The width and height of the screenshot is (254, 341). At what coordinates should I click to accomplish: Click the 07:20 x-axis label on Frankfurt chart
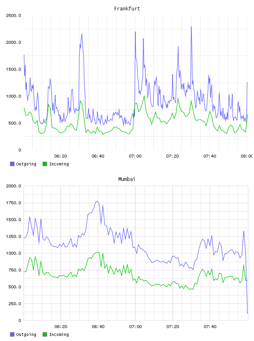tap(173, 156)
